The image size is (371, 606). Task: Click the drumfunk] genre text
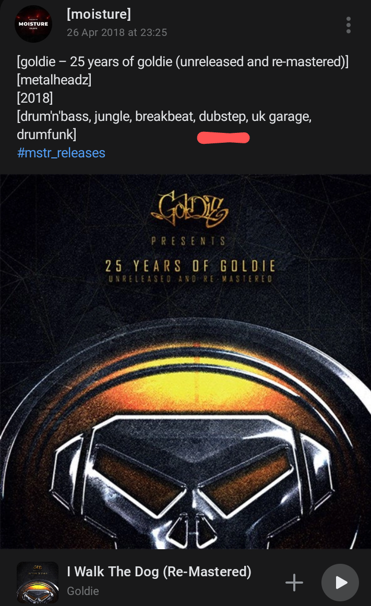[x=46, y=134]
